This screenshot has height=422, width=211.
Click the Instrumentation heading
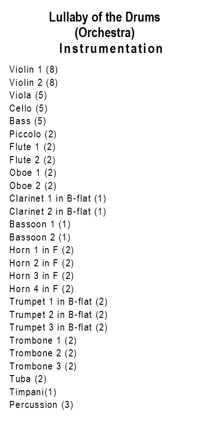[111, 49]
